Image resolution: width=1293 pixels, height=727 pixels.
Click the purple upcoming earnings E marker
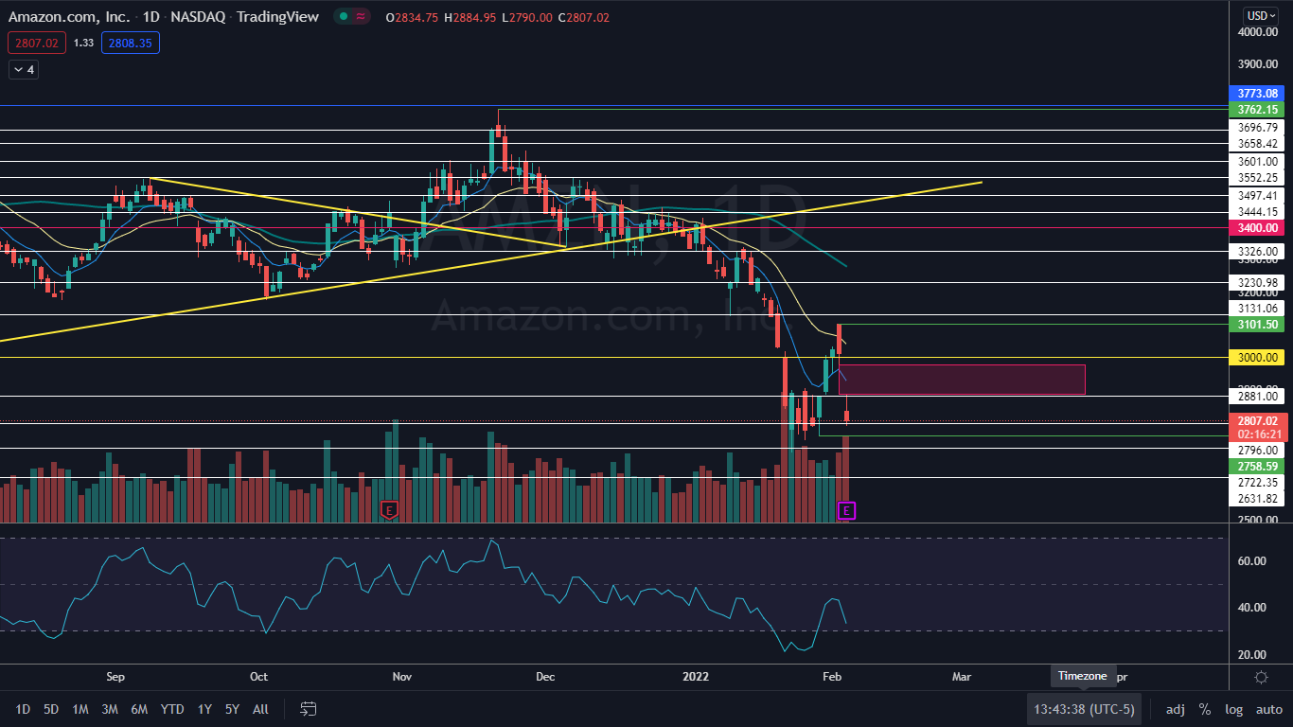click(847, 510)
